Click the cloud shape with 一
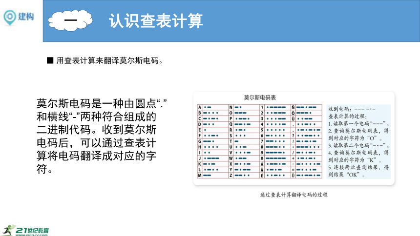The width and height of the screenshot is (420, 236). 70,20
